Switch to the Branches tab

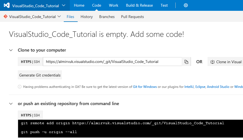pyautogui.click(x=107, y=17)
